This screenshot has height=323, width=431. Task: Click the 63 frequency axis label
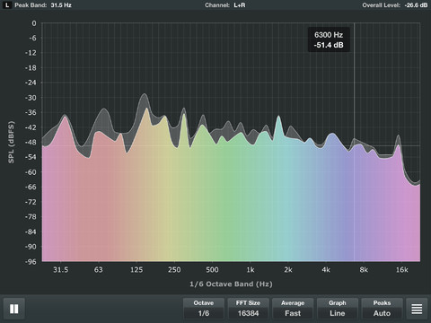99,270
